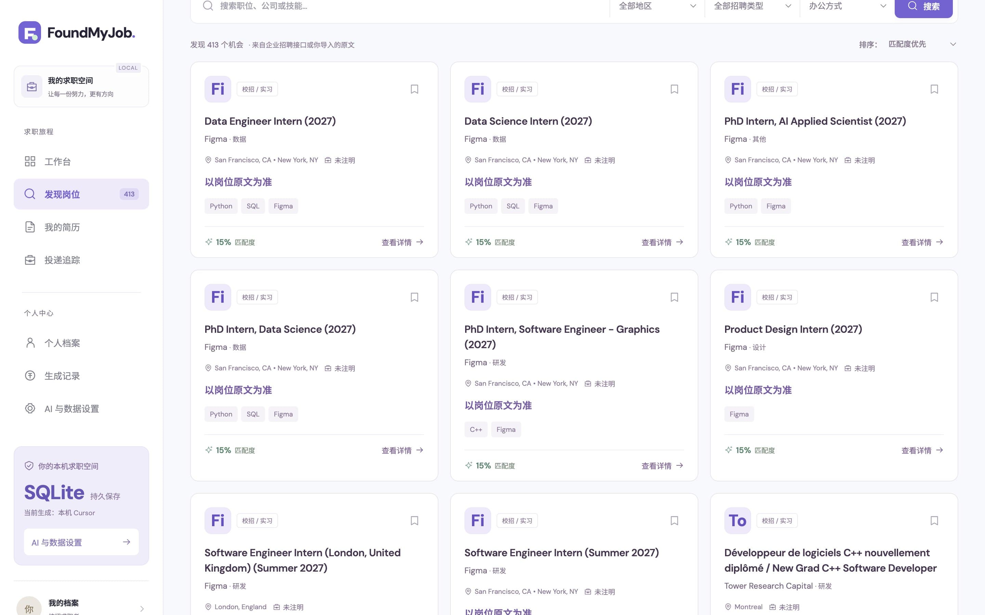Open the 全部招聘类型 dropdown

[x=752, y=6]
